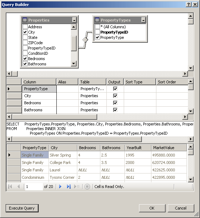The image size is (200, 218).
Task: Click the PropertyType cell in criteria grid
Action: tap(39, 89)
